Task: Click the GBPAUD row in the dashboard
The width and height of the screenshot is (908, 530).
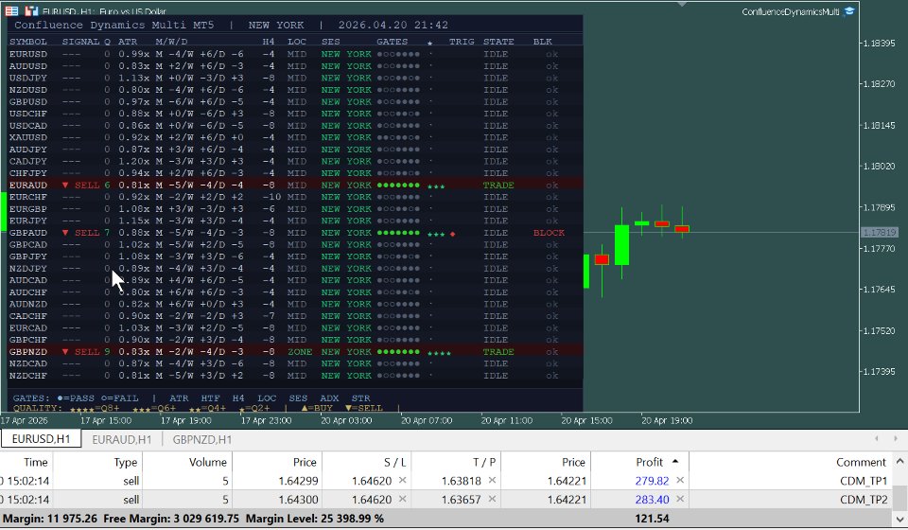Action: [295, 233]
